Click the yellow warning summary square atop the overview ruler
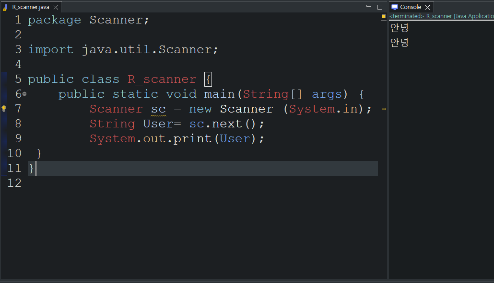The image size is (494, 283). click(384, 16)
